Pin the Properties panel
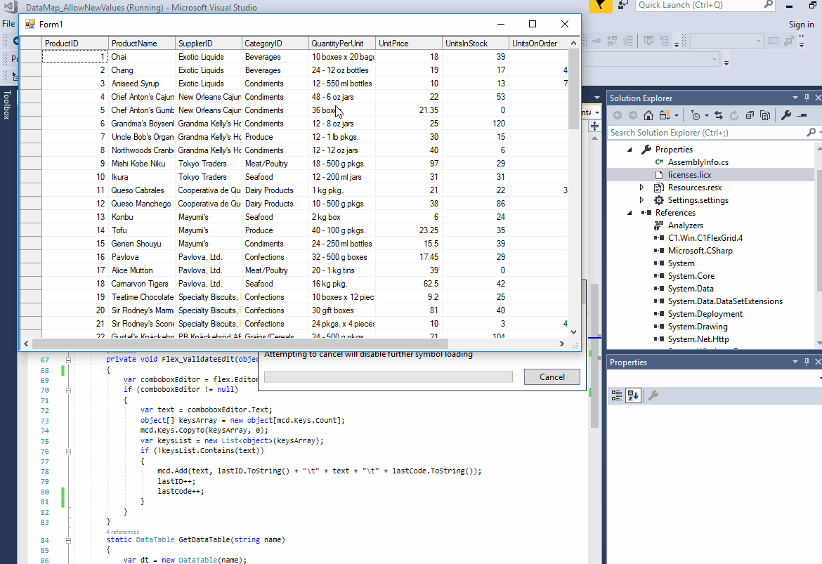The height and width of the screenshot is (564, 822). (x=807, y=362)
